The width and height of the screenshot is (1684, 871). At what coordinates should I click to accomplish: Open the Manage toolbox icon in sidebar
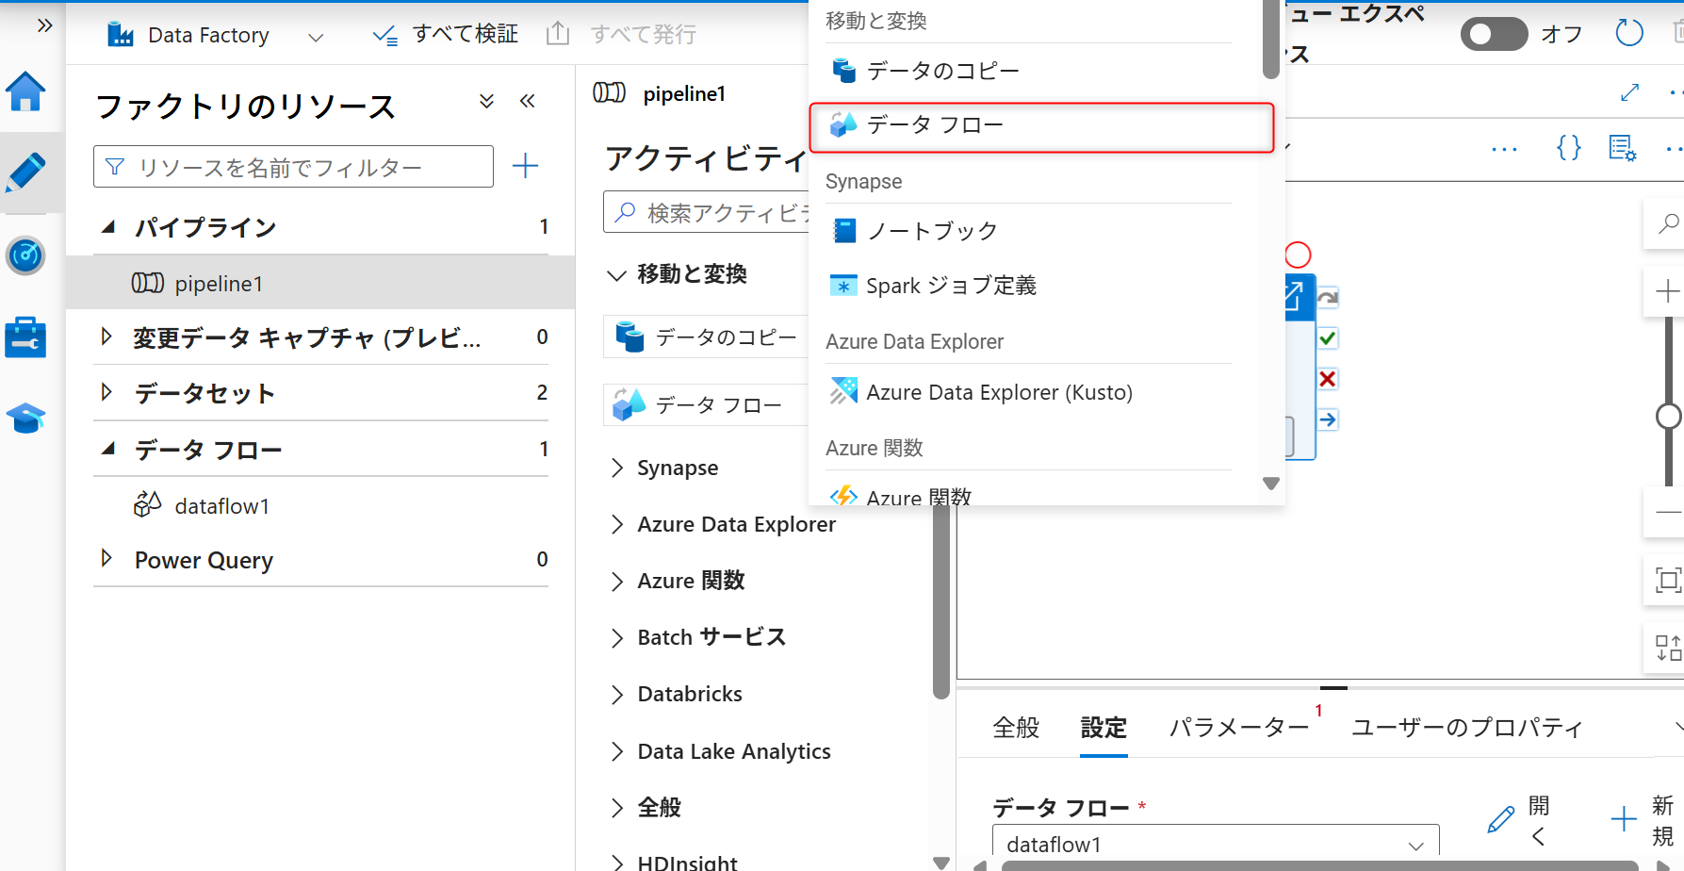(25, 337)
